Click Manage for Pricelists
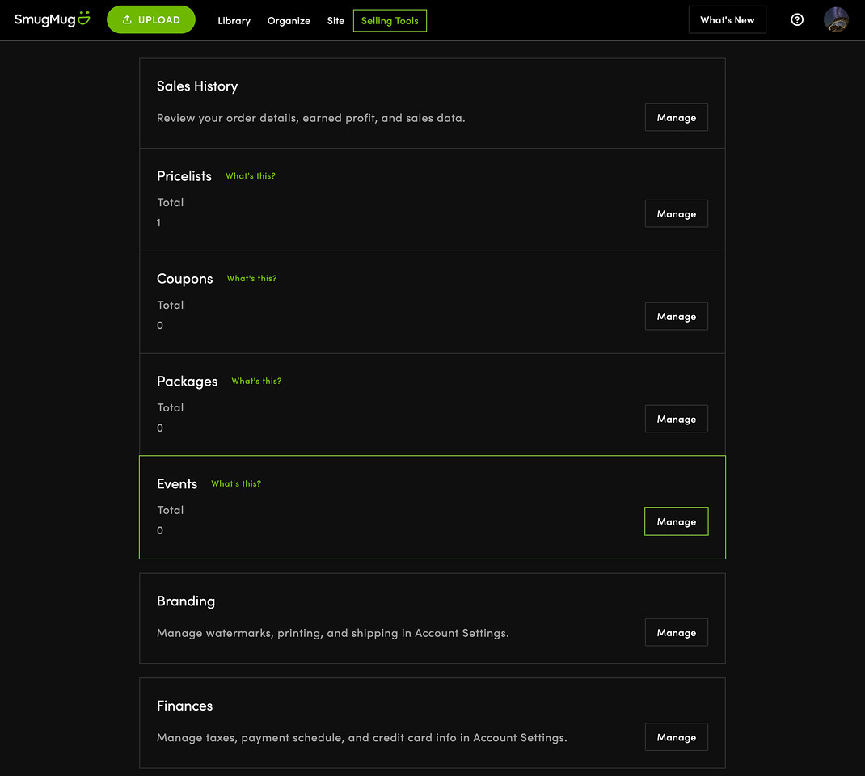This screenshot has width=865, height=776. [676, 214]
